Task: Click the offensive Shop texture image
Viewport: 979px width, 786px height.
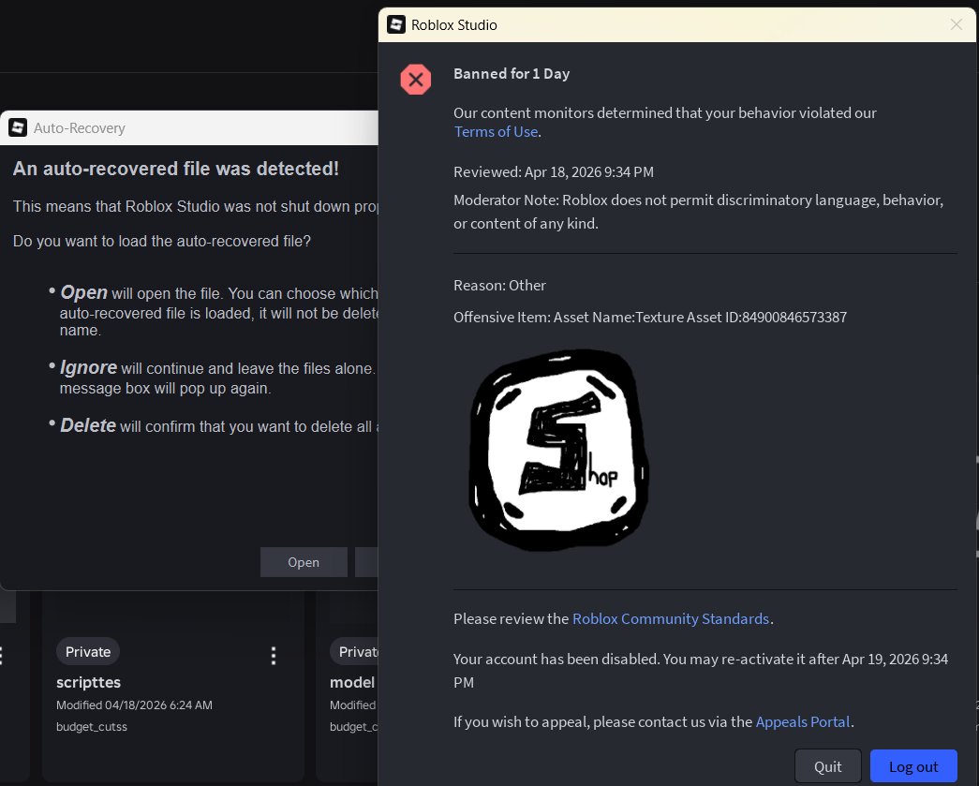Action: pos(558,450)
